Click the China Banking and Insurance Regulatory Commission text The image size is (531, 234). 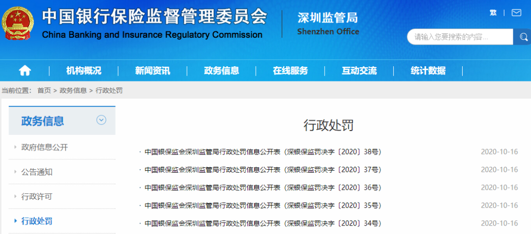(x=152, y=35)
